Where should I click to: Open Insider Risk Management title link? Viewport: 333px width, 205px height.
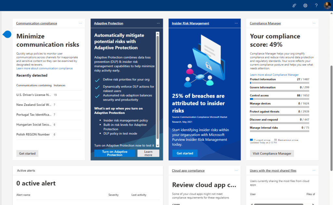coord(191,23)
